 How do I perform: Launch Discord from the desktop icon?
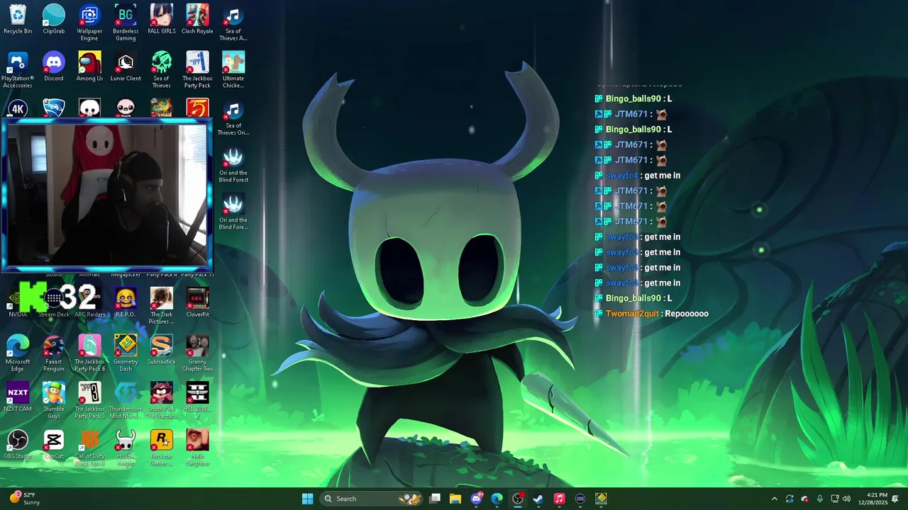tap(54, 67)
